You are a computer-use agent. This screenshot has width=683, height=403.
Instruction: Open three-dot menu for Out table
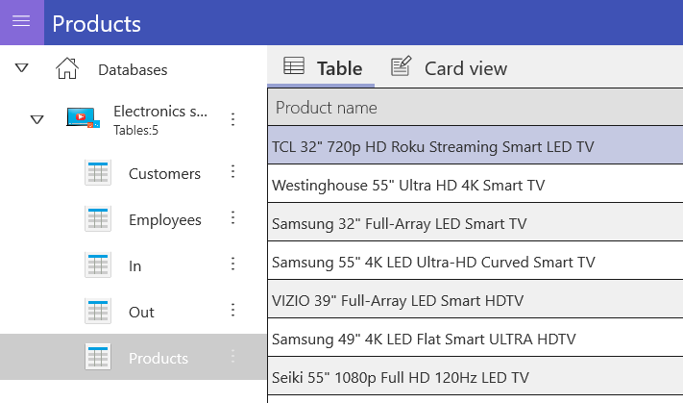click(233, 310)
